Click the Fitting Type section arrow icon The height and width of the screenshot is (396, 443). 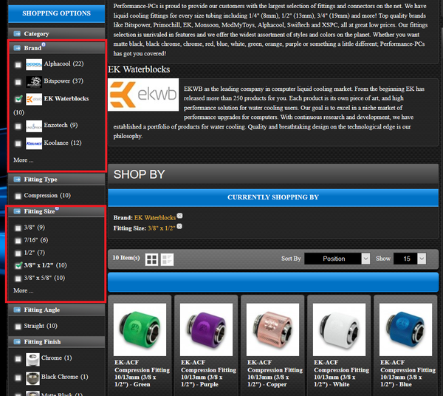coord(17,180)
